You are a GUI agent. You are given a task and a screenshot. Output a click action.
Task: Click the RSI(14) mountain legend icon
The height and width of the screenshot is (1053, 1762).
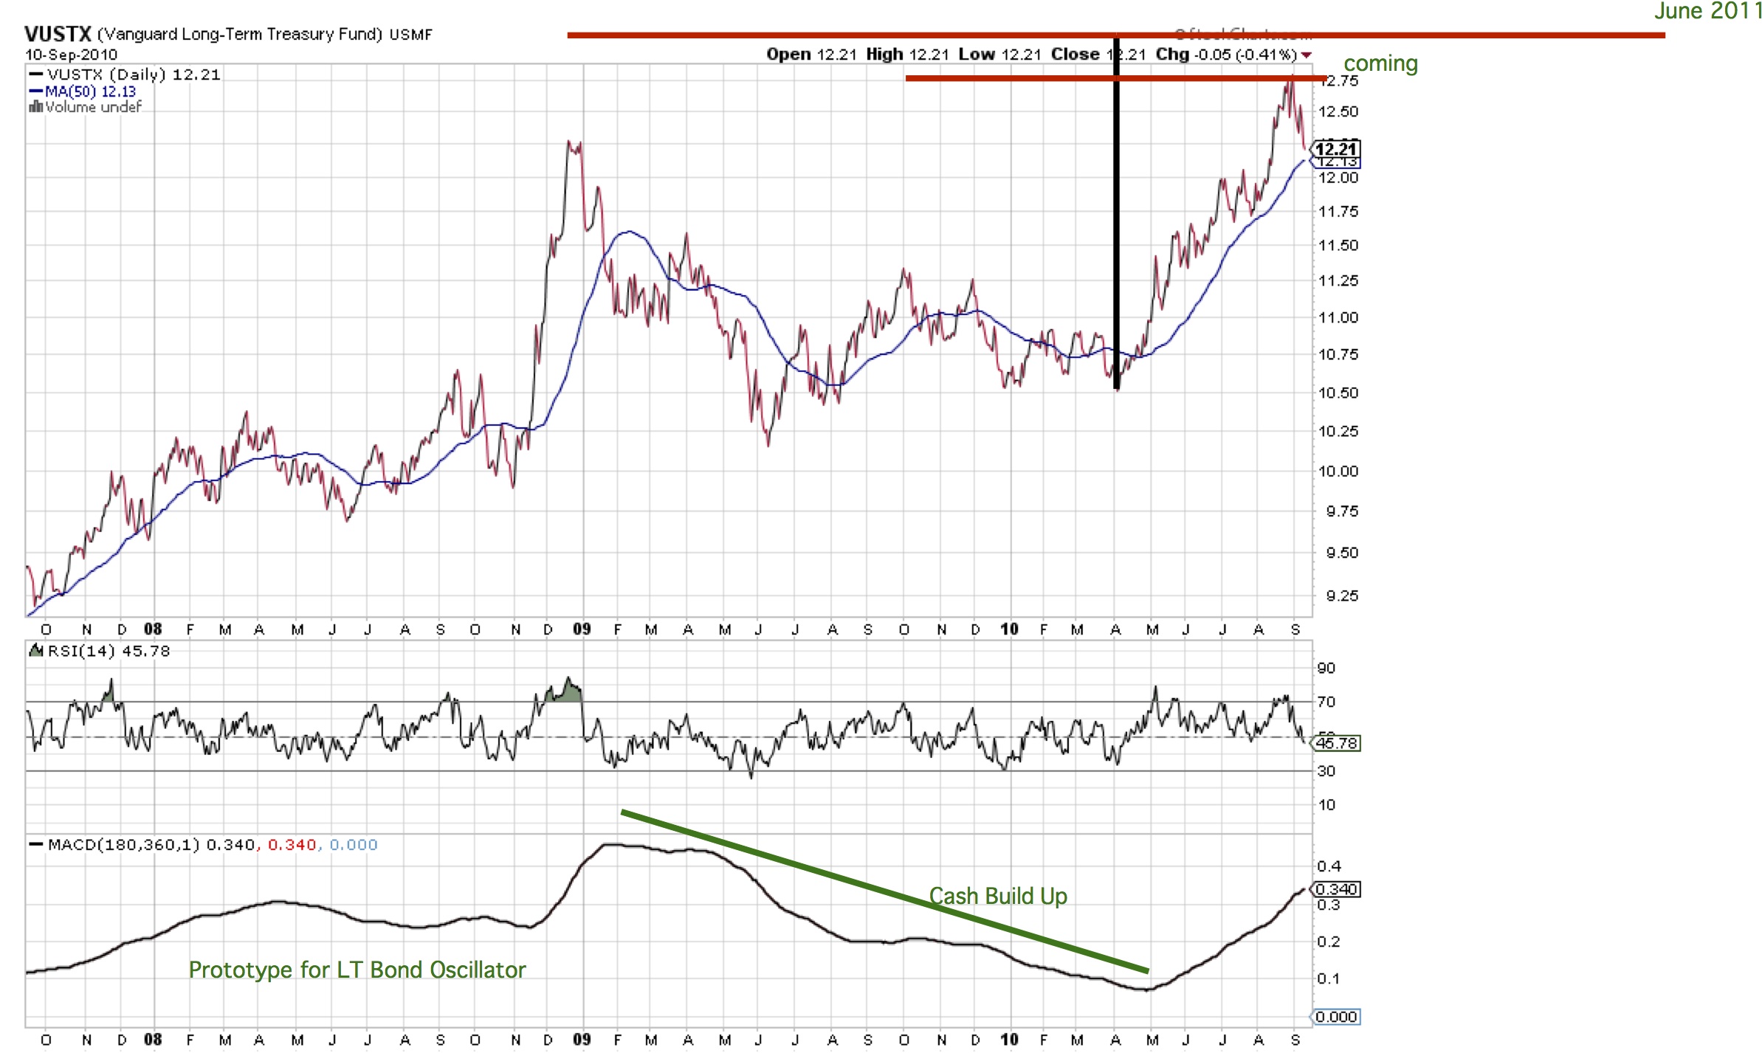(x=35, y=651)
